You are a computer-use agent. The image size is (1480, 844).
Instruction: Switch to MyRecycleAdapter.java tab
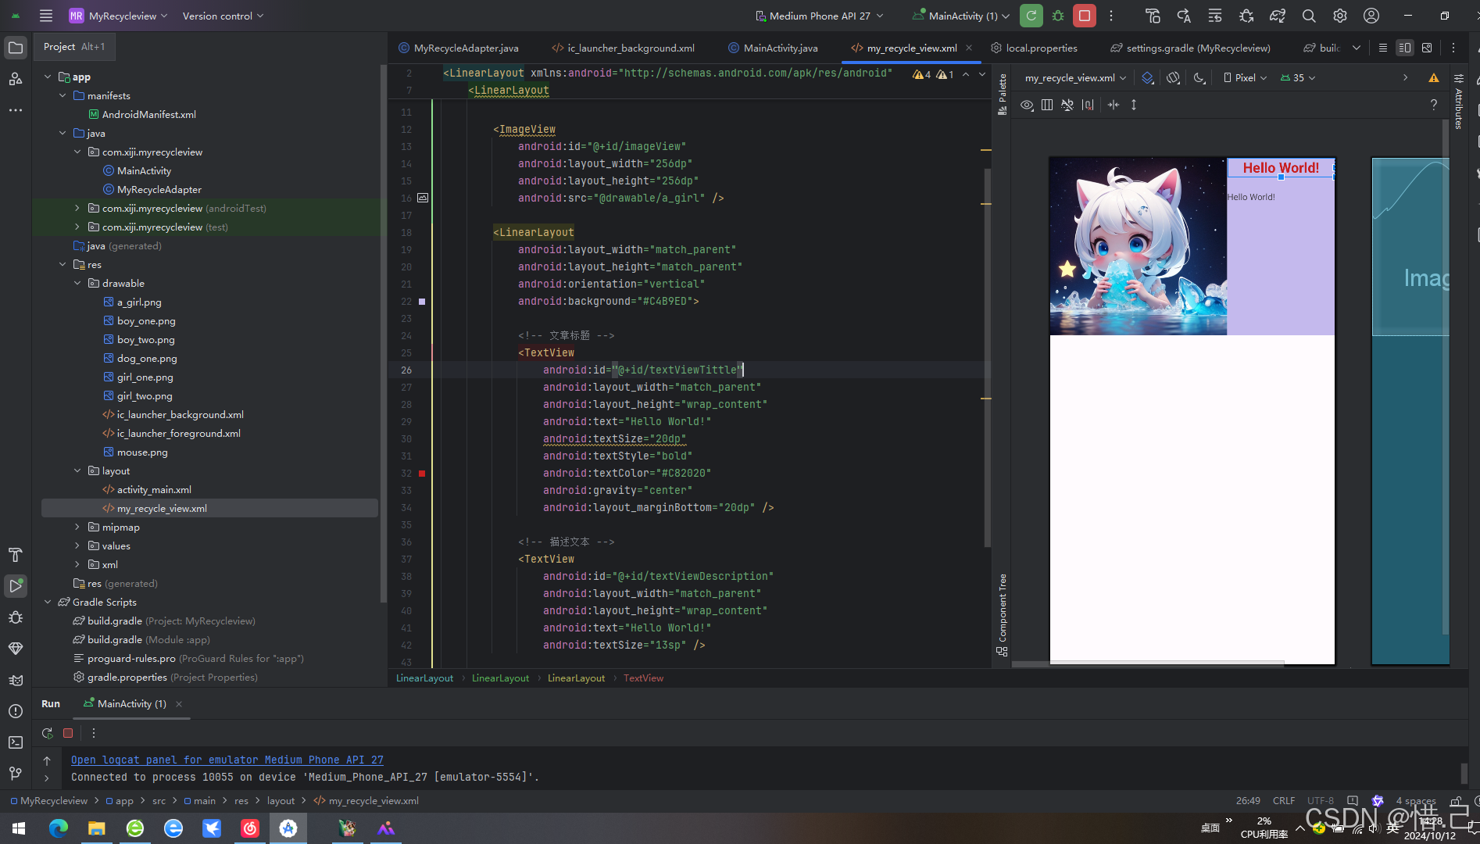pyautogui.click(x=459, y=48)
